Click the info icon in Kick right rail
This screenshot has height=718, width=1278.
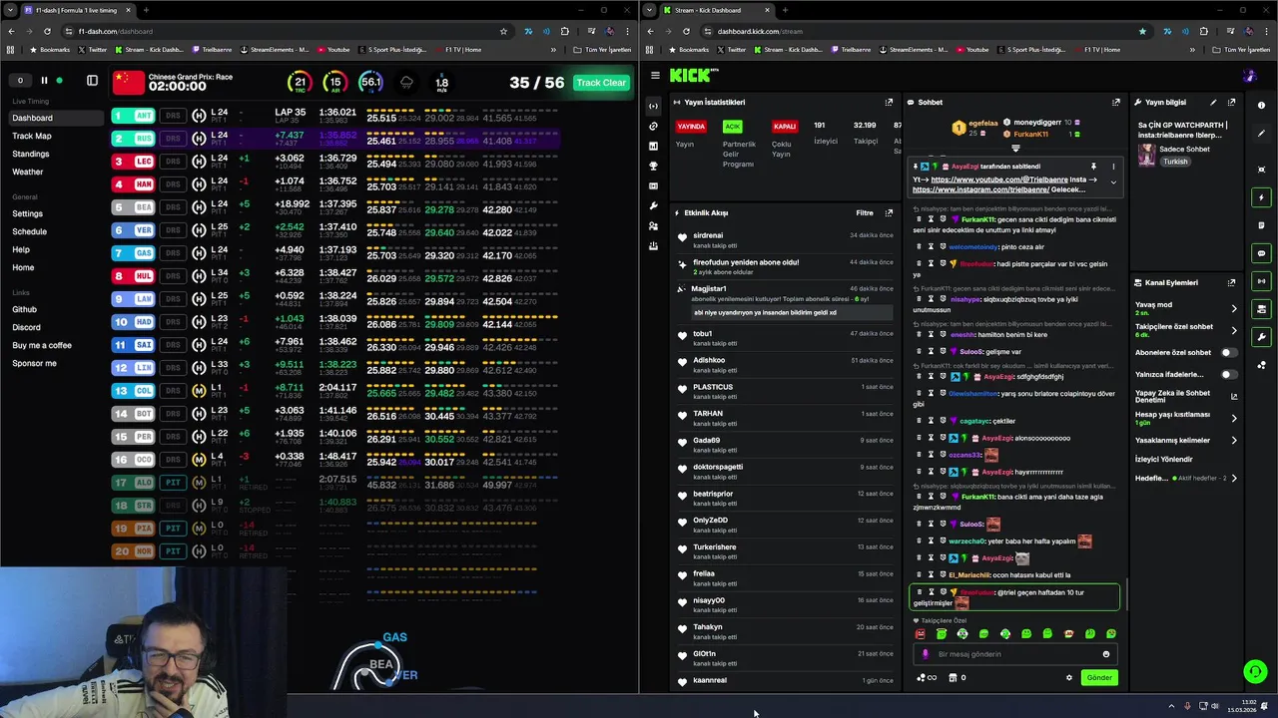pyautogui.click(x=1262, y=106)
